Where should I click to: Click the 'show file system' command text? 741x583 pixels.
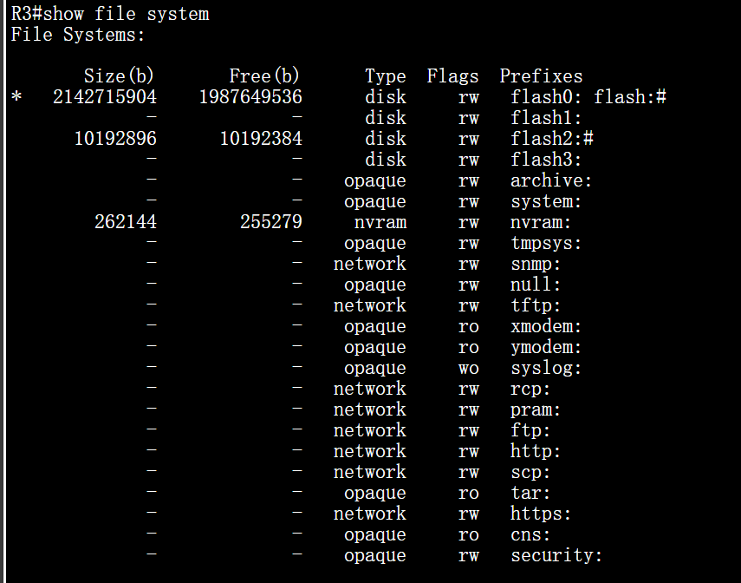(127, 14)
